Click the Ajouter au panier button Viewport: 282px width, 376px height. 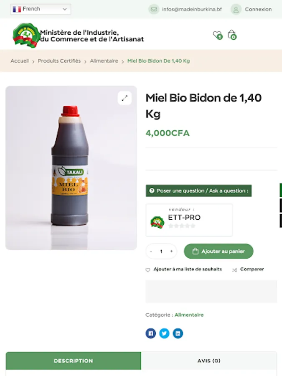[x=218, y=252]
